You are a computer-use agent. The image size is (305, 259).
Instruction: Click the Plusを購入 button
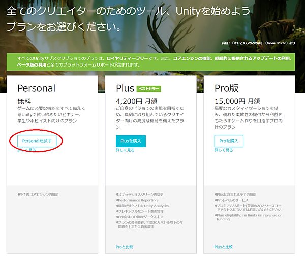pos(131,141)
